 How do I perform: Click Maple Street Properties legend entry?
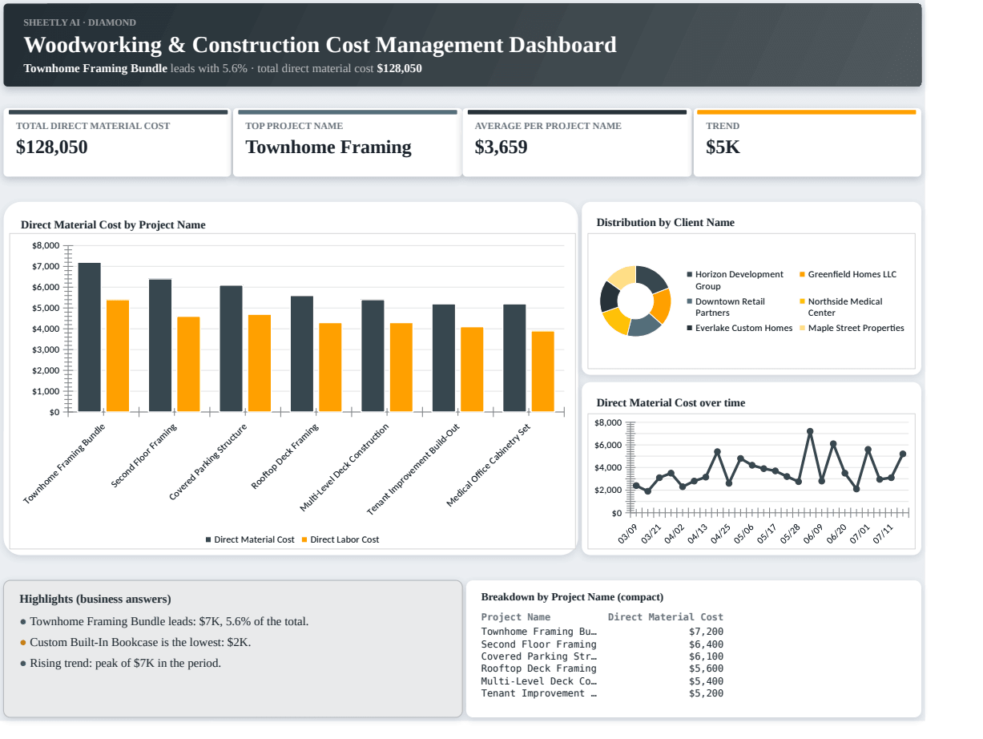coord(852,328)
